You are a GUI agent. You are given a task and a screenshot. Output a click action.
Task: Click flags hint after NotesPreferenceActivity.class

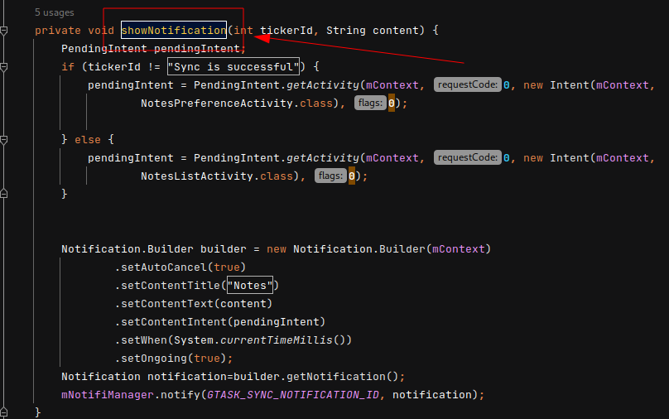[x=370, y=103]
